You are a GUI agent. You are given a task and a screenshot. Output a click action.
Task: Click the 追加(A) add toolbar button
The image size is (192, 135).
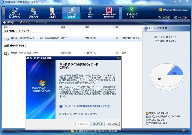tap(9, 22)
